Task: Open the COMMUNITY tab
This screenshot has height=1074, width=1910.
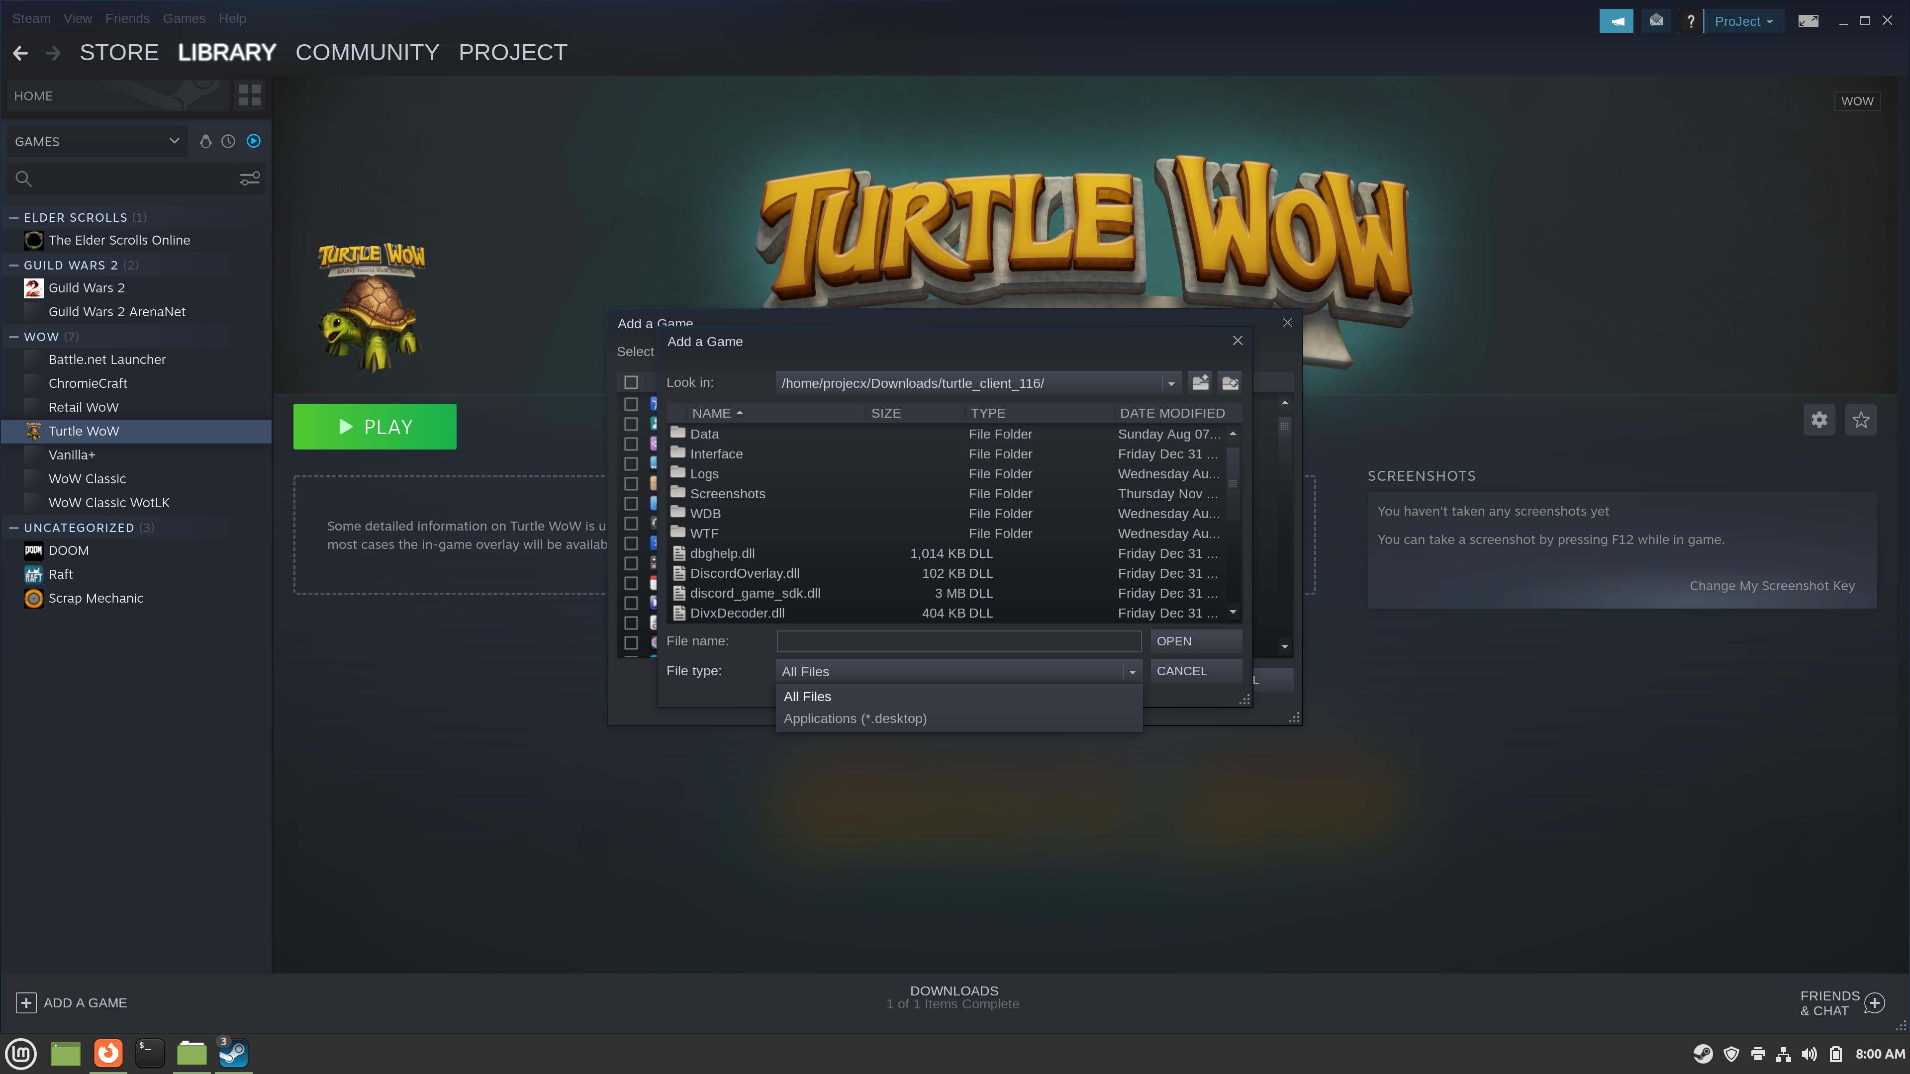Action: [x=367, y=53]
